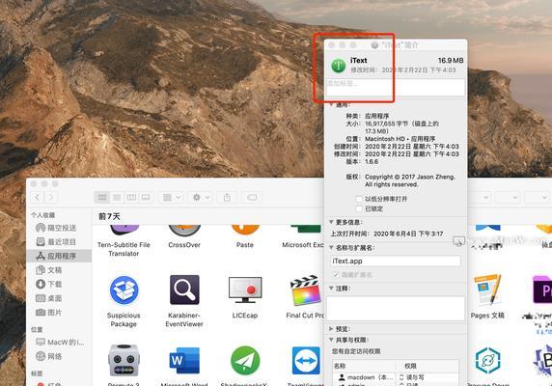Select 桌面 in Finder sidebar

pos(59,298)
